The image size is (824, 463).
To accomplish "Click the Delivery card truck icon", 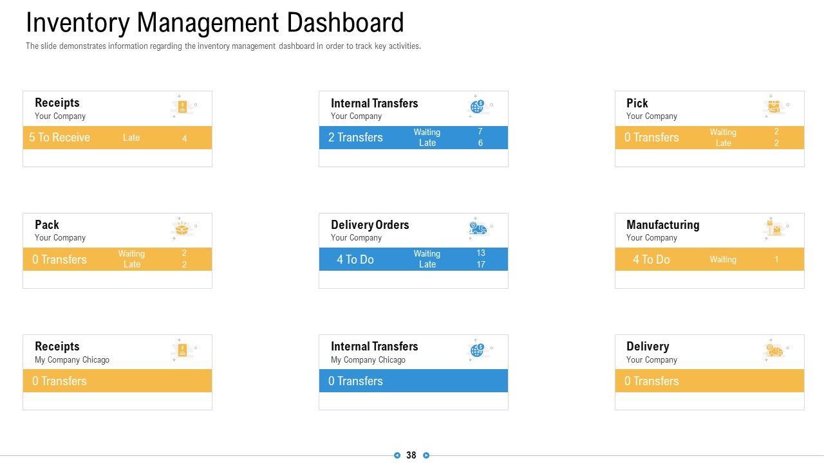I will pyautogui.click(x=774, y=350).
